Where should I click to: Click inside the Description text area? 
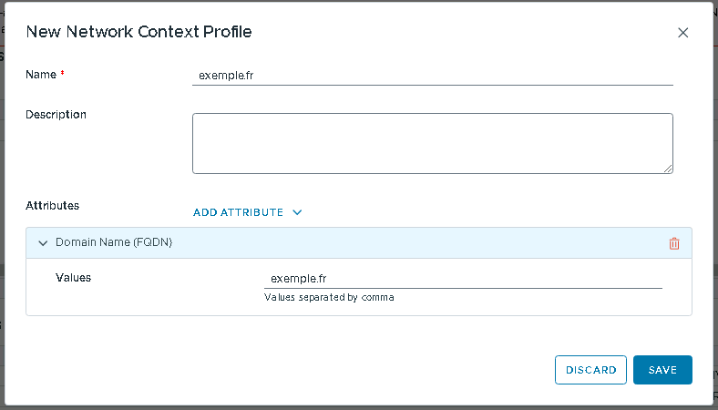coord(432,142)
